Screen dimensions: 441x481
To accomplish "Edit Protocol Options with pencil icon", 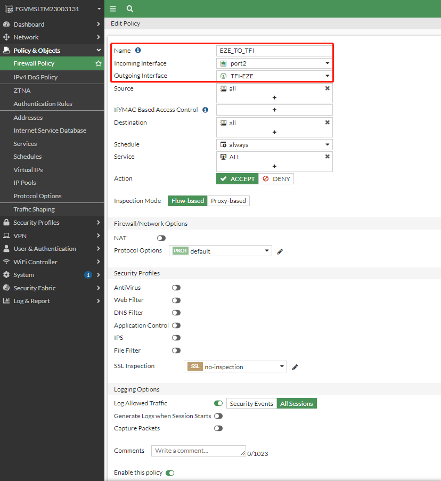I will [280, 251].
